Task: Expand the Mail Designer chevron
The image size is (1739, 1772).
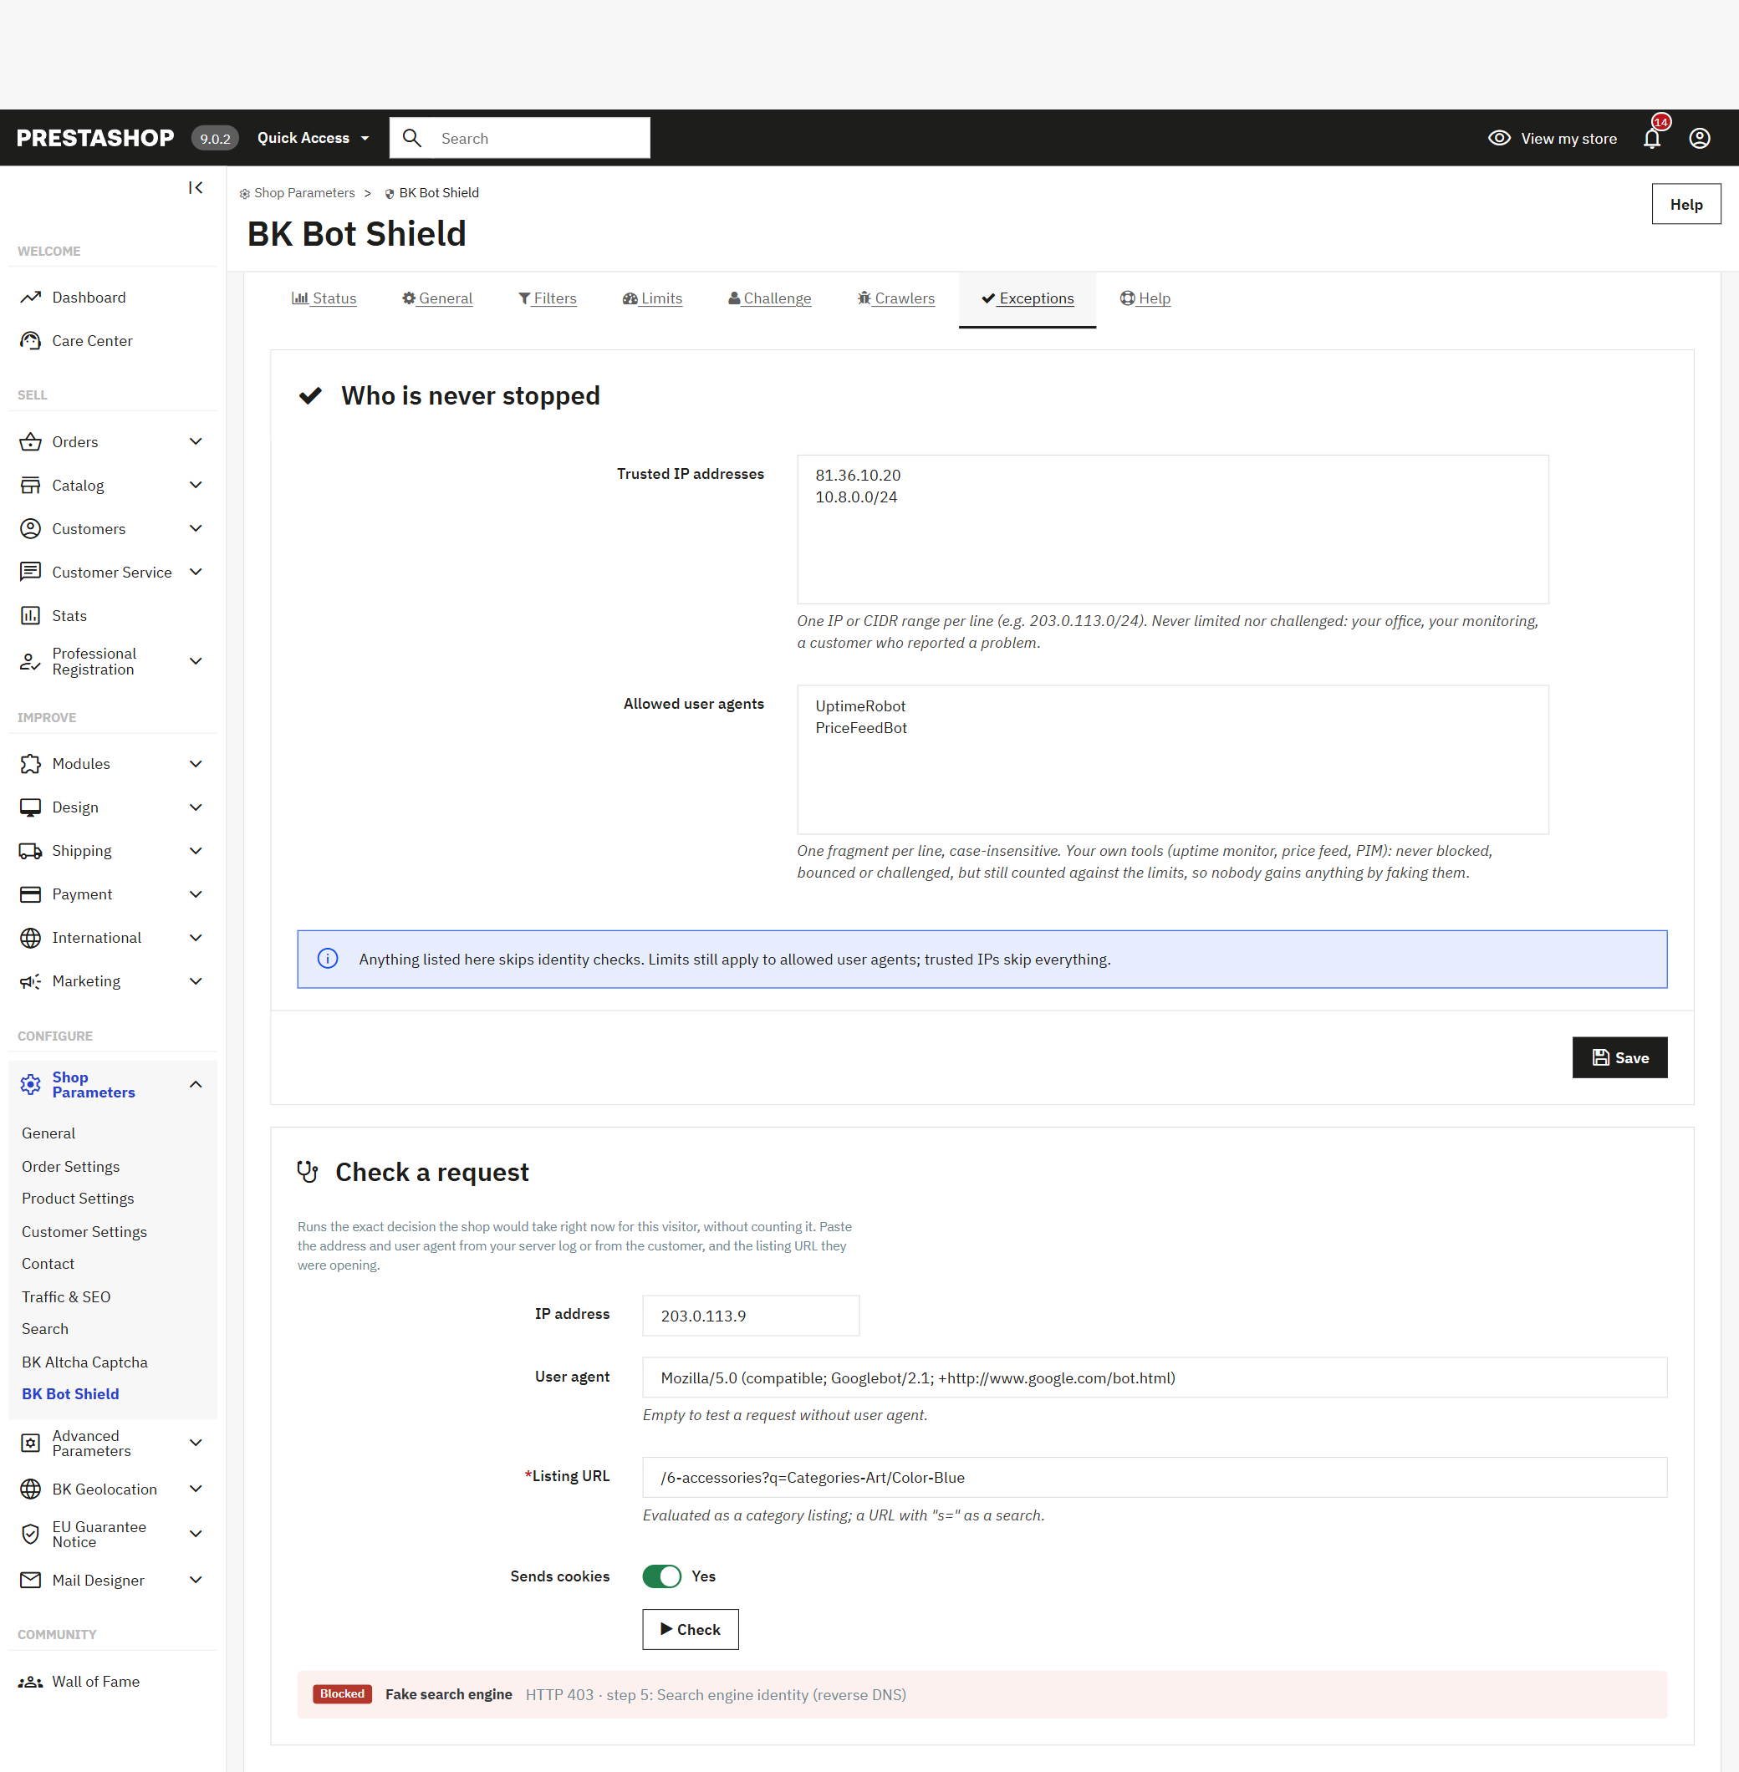Action: pos(196,1581)
